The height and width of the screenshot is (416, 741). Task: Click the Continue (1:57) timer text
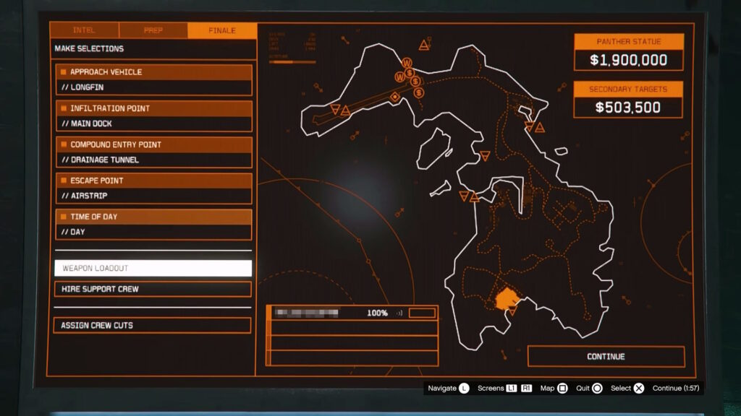[676, 388]
